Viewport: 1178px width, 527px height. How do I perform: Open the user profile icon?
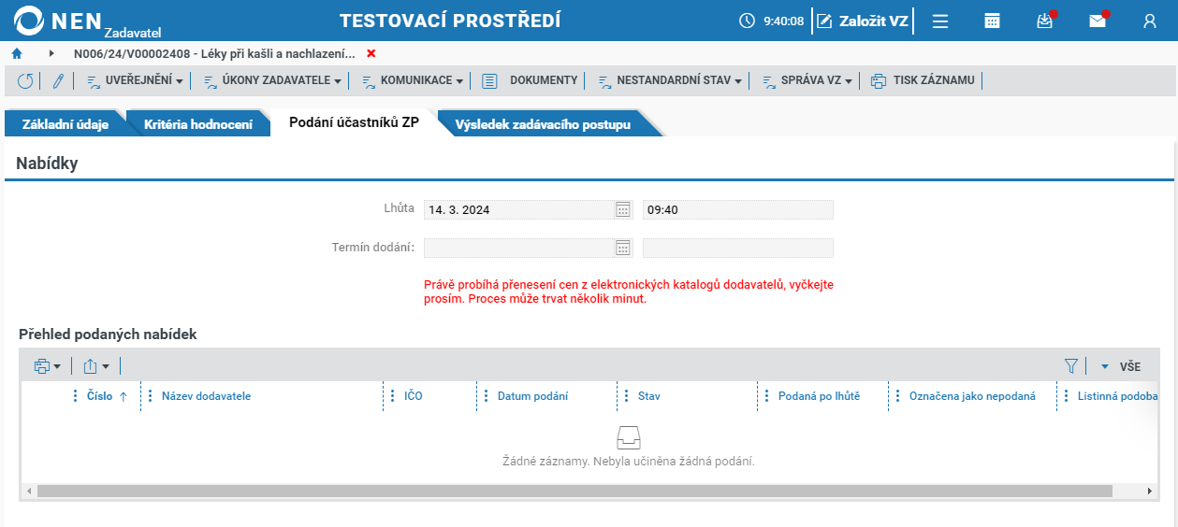pyautogui.click(x=1150, y=21)
